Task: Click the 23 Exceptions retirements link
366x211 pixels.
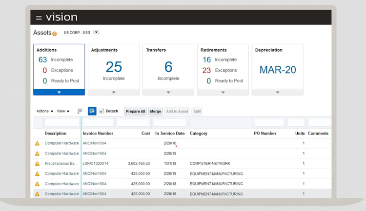Action: pos(207,70)
